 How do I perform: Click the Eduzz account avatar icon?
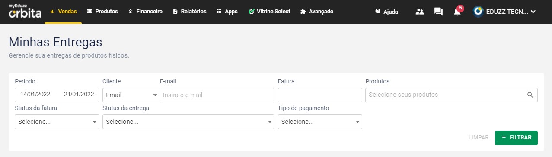point(478,12)
